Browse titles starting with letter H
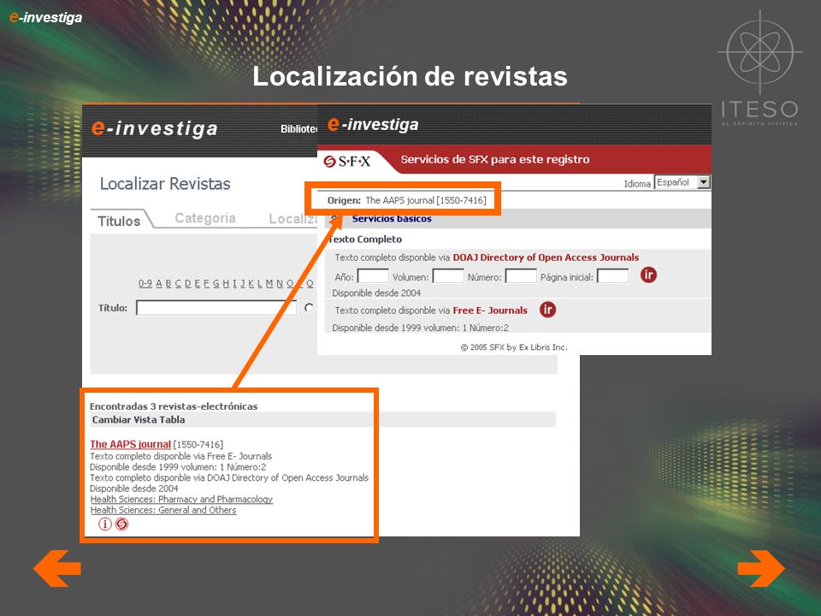Image resolution: width=821 pixels, height=616 pixels. point(226,283)
